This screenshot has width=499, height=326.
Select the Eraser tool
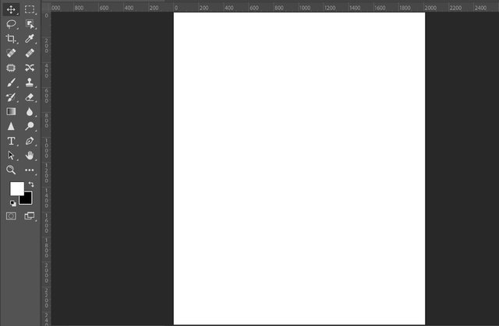[30, 97]
